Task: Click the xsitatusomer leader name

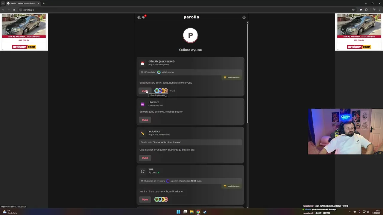Action: [168, 72]
